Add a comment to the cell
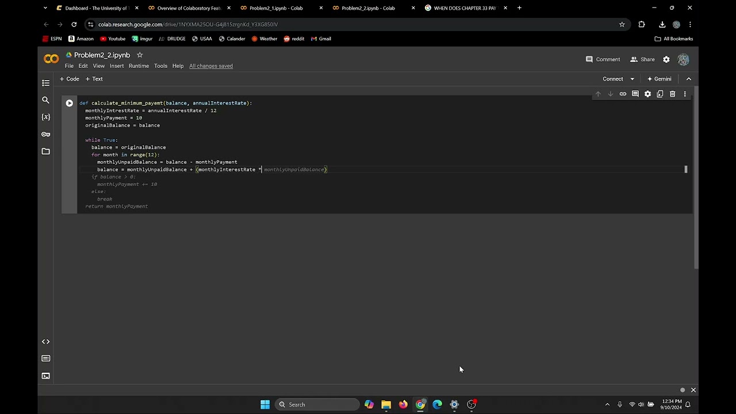 [635, 94]
